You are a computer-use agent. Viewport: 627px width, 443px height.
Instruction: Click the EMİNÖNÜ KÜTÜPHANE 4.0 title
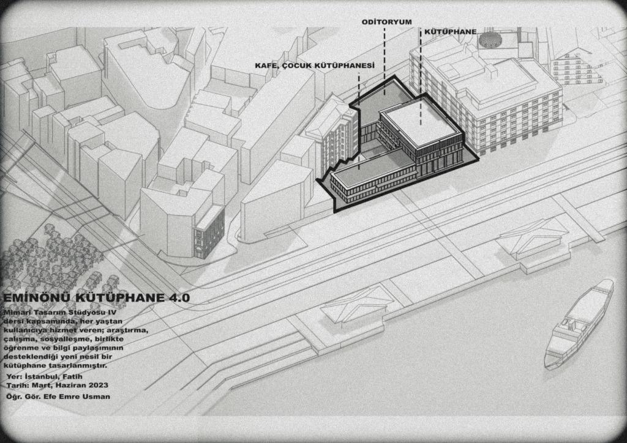click(x=96, y=298)
